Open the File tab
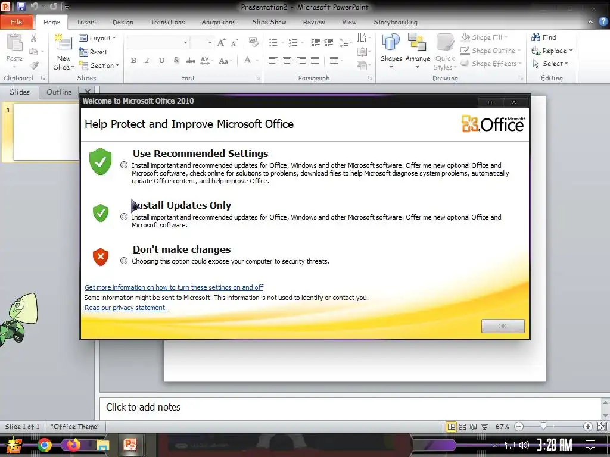610x457 pixels. [x=16, y=22]
